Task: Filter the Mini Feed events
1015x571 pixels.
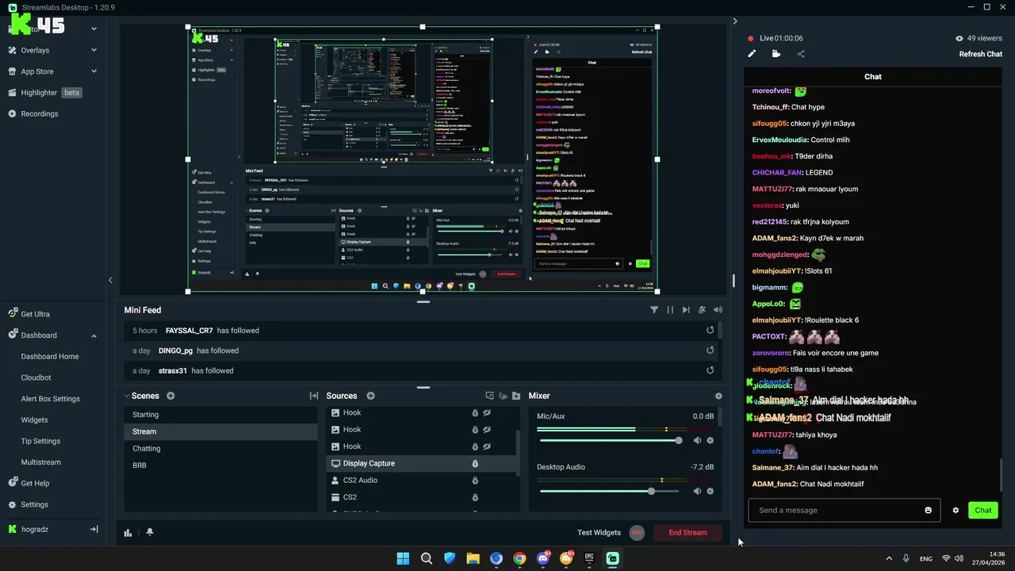Action: pos(654,310)
